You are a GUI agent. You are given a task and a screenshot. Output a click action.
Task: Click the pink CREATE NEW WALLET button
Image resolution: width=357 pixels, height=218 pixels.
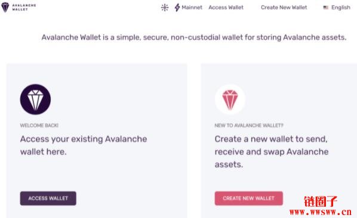click(x=248, y=198)
